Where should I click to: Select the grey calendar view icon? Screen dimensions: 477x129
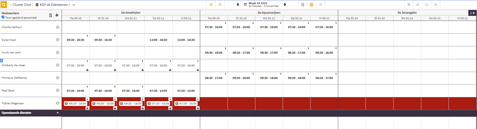point(302,5)
